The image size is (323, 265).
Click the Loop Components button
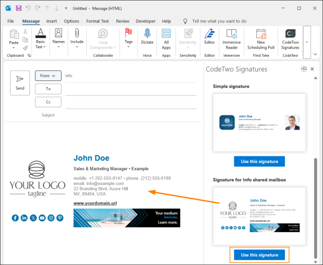coord(103,39)
